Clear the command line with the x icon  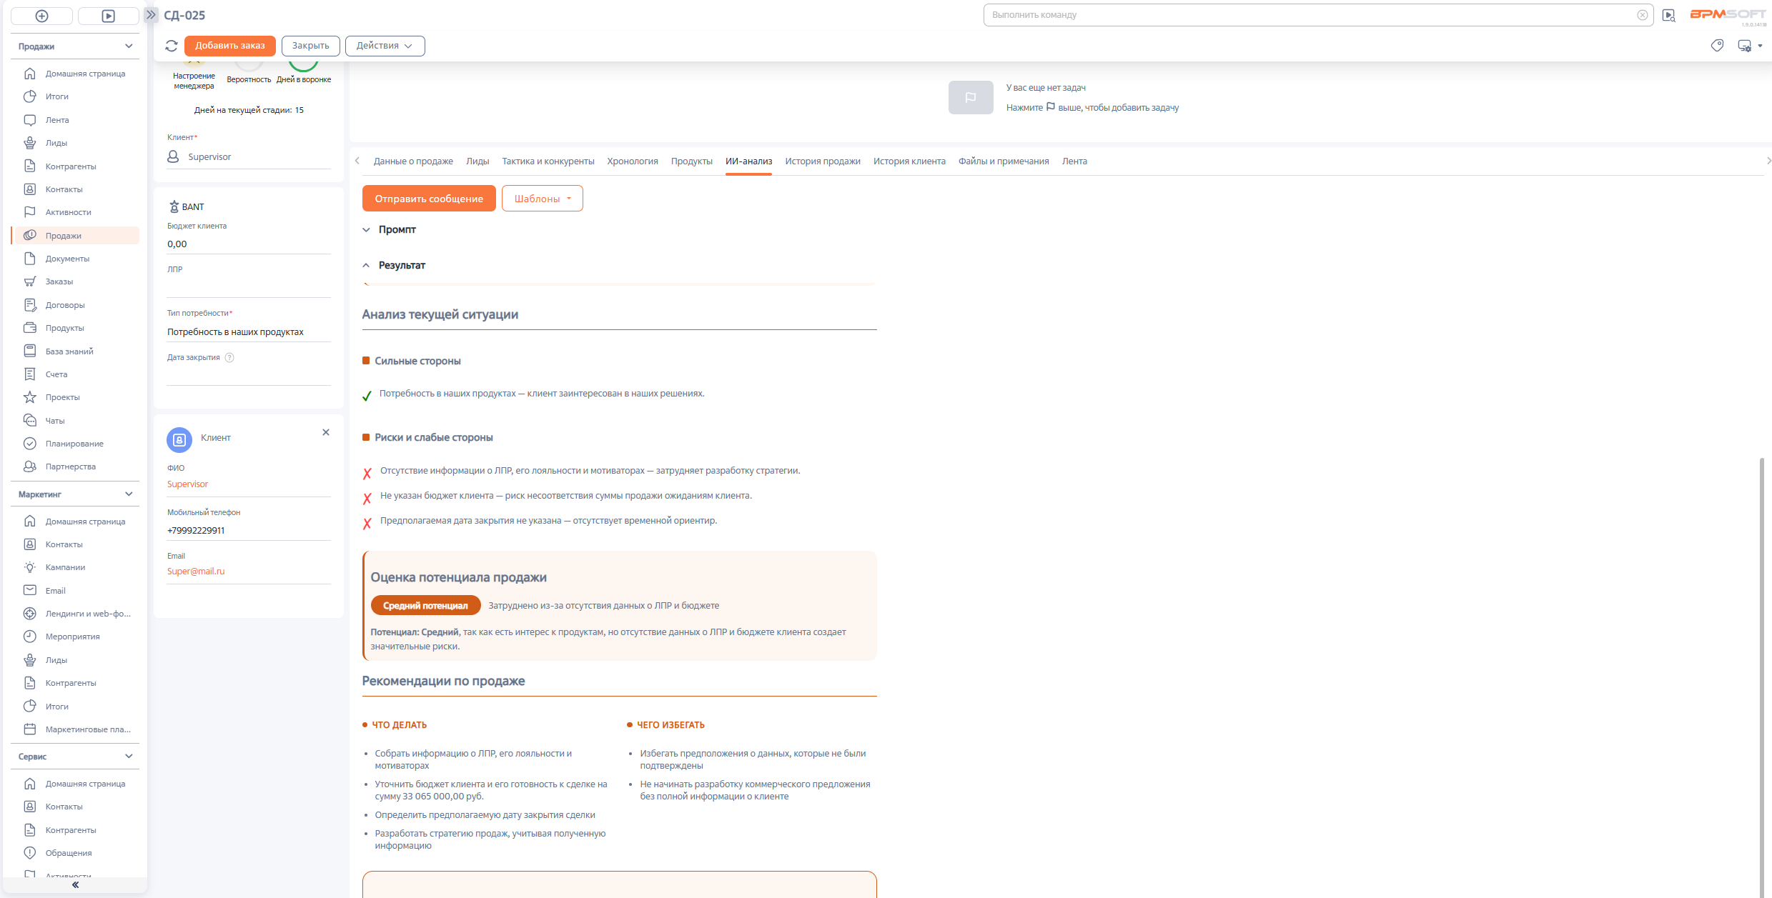click(1642, 14)
